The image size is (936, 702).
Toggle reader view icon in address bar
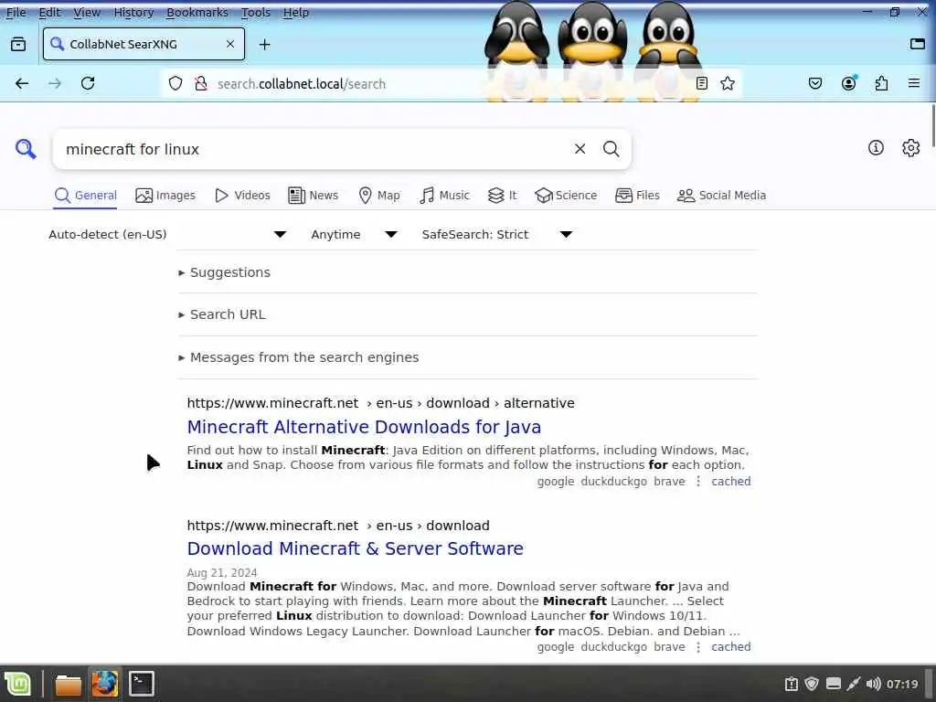pos(701,83)
